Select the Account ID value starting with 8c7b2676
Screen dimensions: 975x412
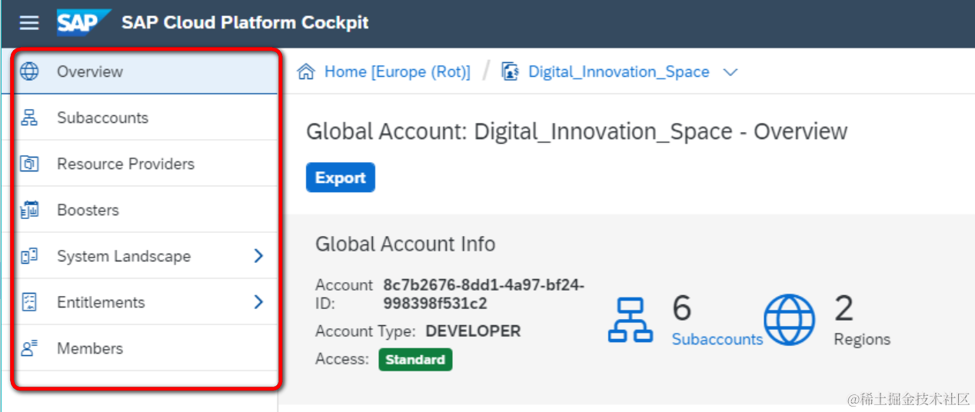click(484, 294)
